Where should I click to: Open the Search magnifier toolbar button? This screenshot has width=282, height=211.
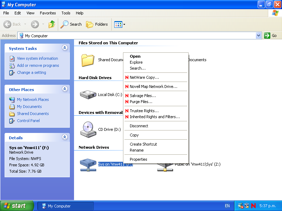[x=71, y=24]
